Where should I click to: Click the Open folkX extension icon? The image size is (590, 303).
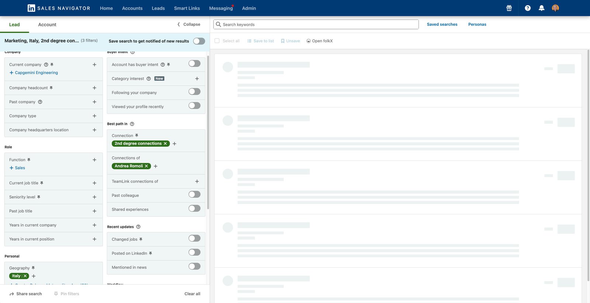pyautogui.click(x=309, y=41)
